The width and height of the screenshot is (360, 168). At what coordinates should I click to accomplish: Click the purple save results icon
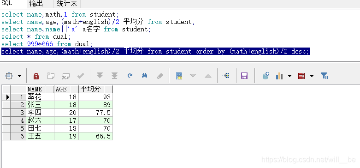point(244,76)
